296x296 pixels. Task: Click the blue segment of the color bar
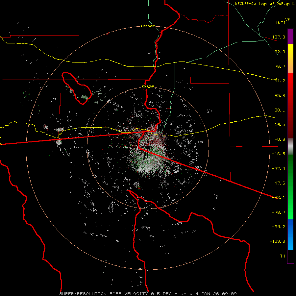click(x=290, y=234)
